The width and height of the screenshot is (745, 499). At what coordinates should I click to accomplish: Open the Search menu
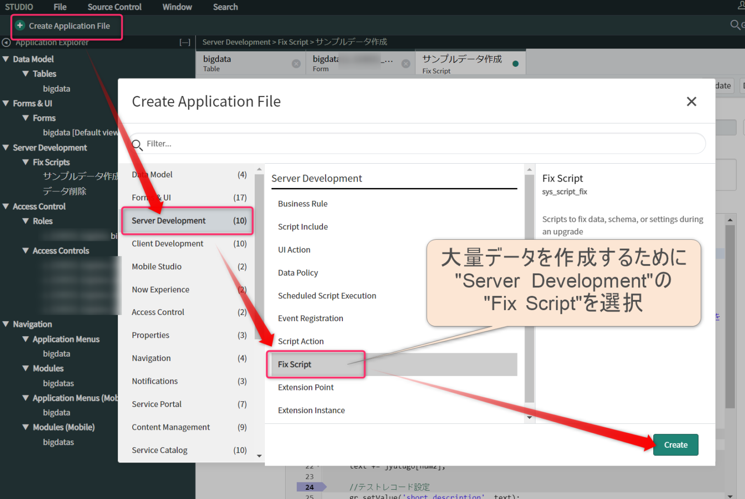pos(226,7)
